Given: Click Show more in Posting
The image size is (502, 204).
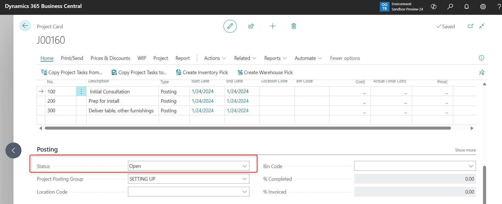Looking at the screenshot, I should (x=465, y=150).
